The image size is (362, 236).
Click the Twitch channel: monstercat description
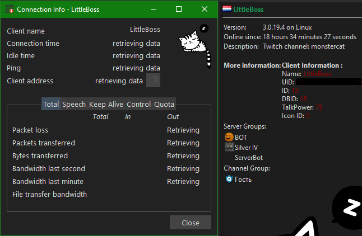(x=304, y=46)
